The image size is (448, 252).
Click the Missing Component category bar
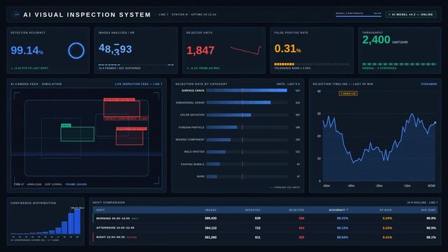(x=218, y=139)
